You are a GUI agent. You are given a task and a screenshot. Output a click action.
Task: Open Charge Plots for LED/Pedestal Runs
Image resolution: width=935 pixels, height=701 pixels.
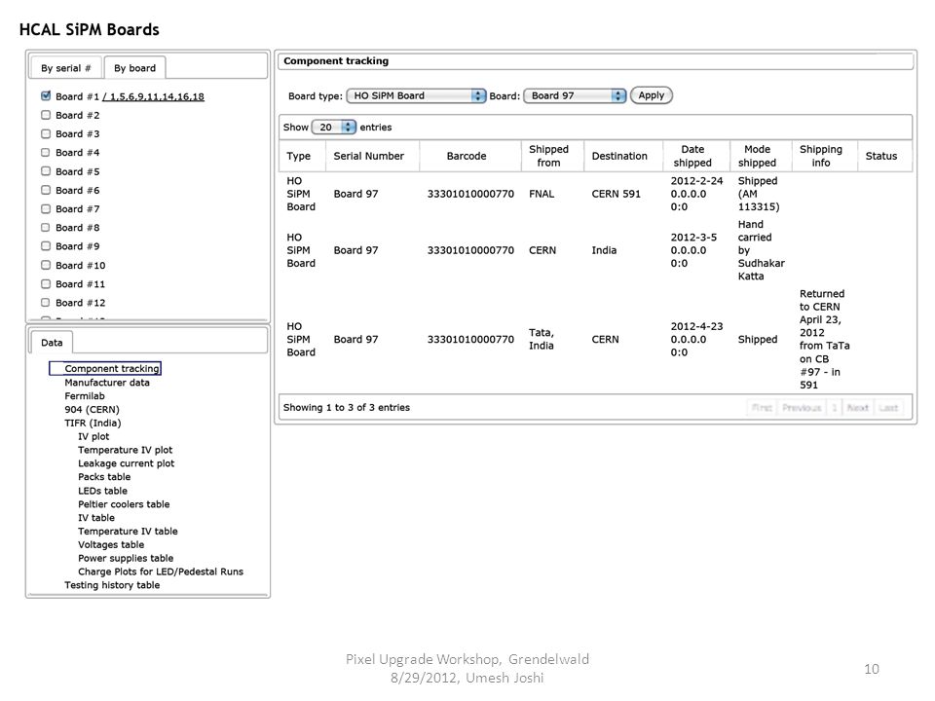point(161,572)
